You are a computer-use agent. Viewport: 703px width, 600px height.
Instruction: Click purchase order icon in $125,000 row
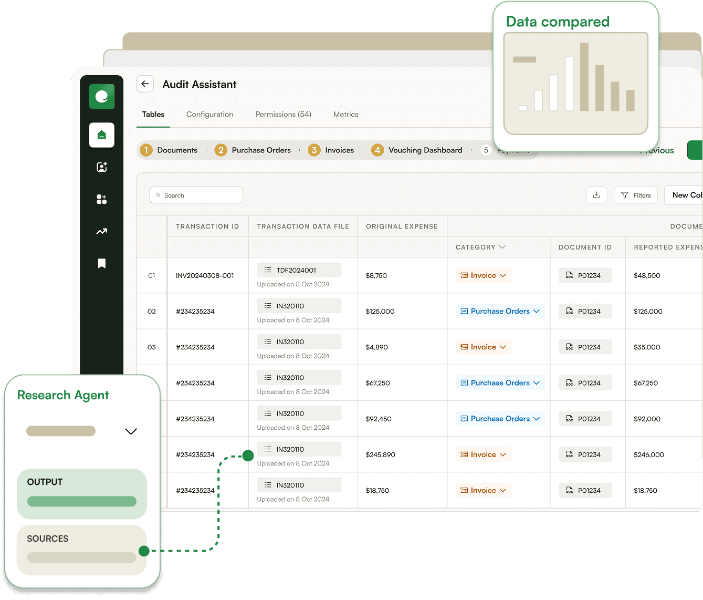pyautogui.click(x=464, y=311)
